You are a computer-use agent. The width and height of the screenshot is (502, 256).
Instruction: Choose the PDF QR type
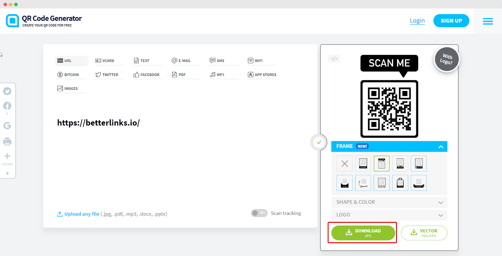[185, 75]
